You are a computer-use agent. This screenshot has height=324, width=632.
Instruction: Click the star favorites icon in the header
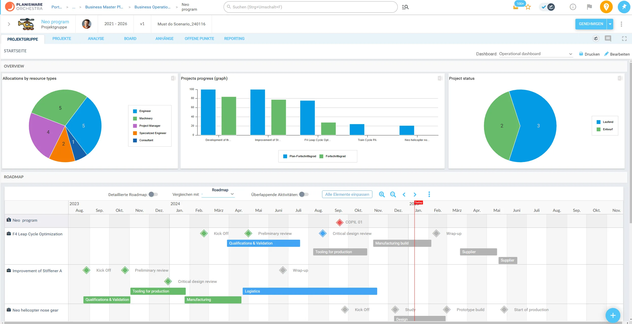coord(528,7)
